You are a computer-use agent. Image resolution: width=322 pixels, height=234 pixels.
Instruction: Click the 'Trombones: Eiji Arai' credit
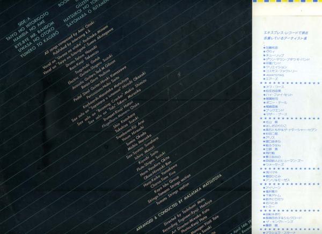click(130, 130)
